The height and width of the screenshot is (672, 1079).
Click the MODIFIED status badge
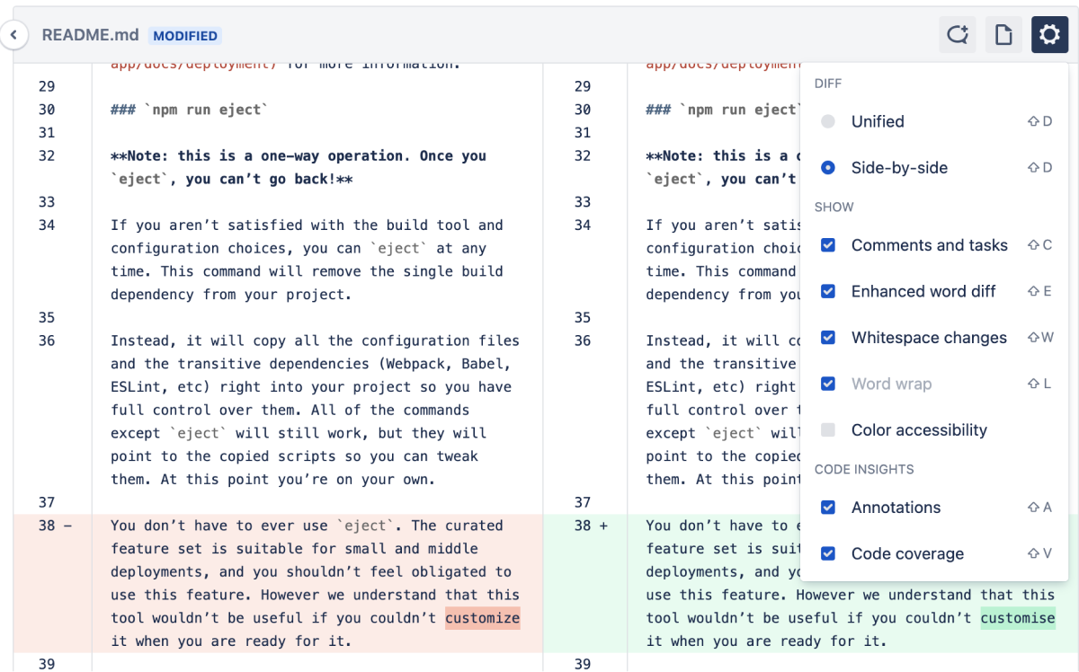[185, 36]
